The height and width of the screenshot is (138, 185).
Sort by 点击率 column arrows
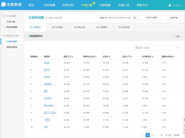(109, 57)
